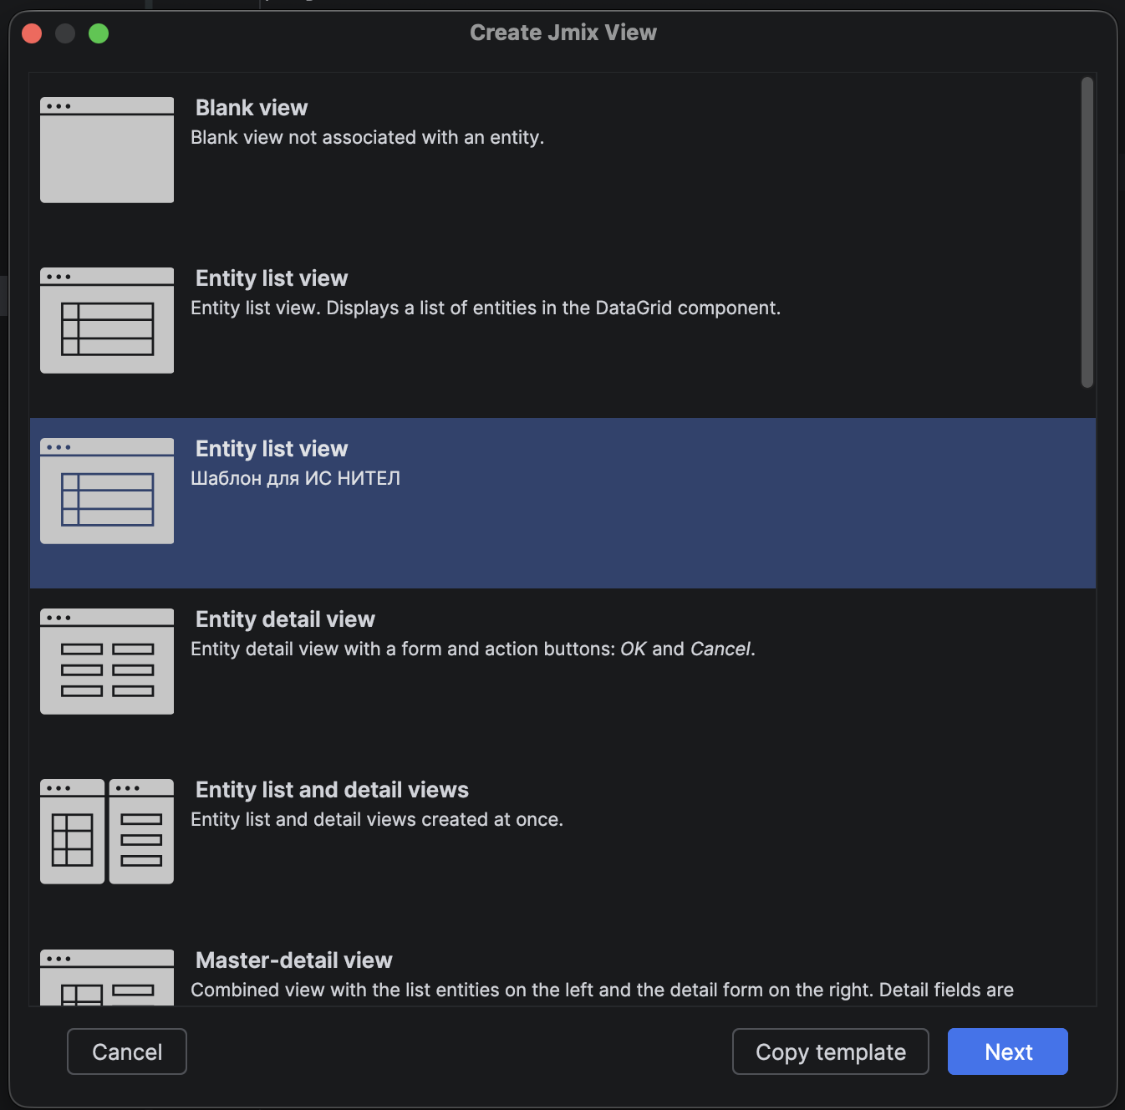Image resolution: width=1125 pixels, height=1110 pixels.
Task: Pick the "Entity list and detail views" title
Action: coord(332,790)
